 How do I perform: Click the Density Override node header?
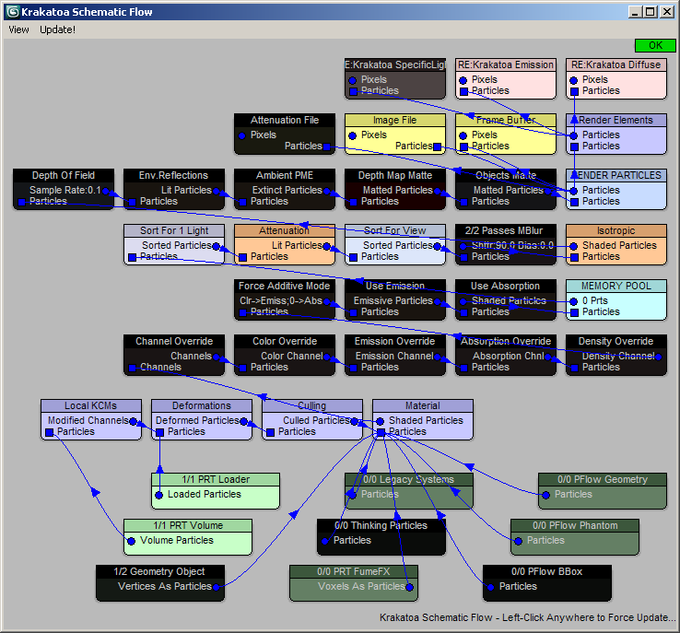tap(616, 341)
